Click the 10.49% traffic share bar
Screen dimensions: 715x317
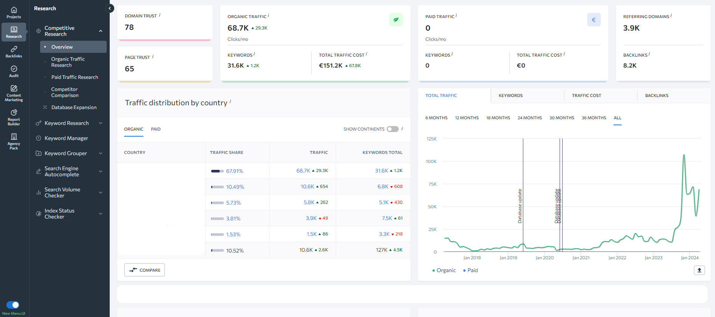coord(218,187)
